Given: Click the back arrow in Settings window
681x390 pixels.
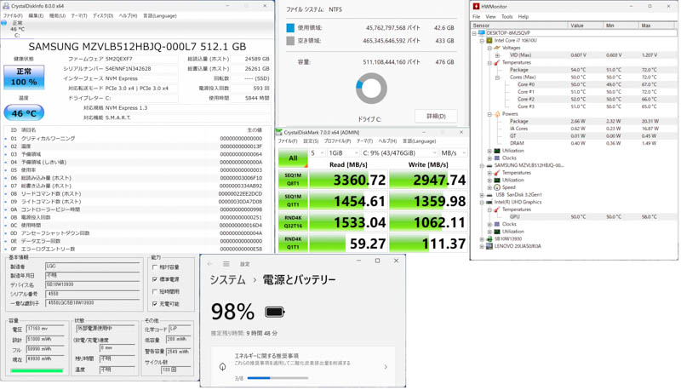Looking at the screenshot, I should (x=210, y=264).
